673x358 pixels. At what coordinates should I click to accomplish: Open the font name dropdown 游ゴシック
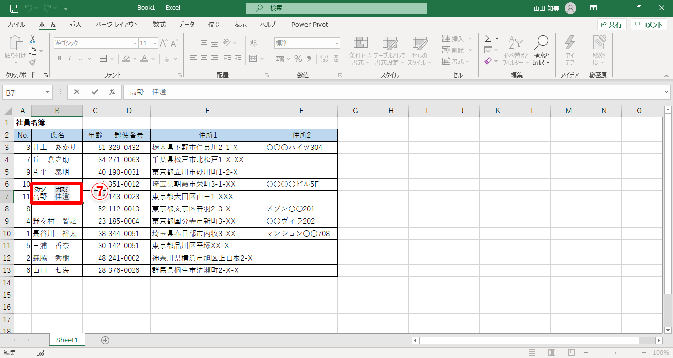(135, 43)
